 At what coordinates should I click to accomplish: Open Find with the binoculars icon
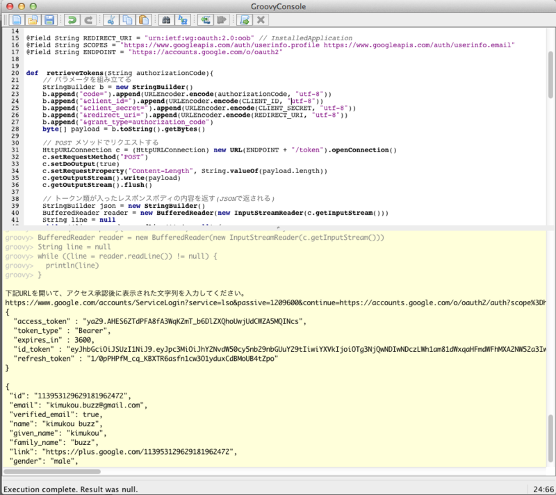pyautogui.click(x=166, y=20)
